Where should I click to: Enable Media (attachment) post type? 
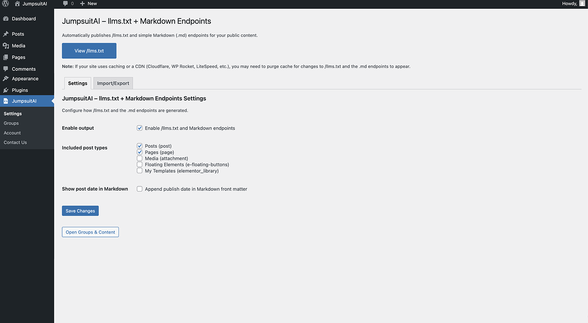coord(139,159)
